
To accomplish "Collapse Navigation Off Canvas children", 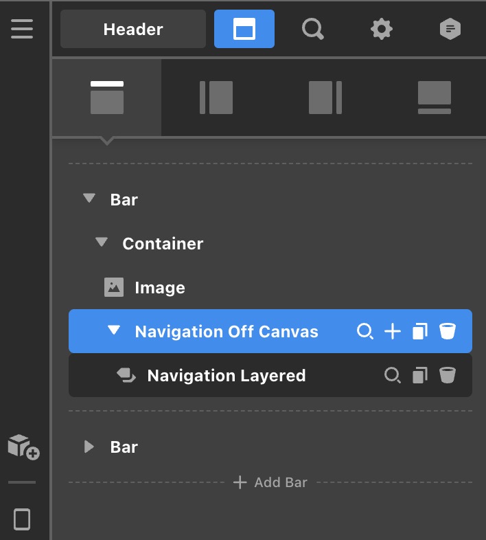I will 114,331.
